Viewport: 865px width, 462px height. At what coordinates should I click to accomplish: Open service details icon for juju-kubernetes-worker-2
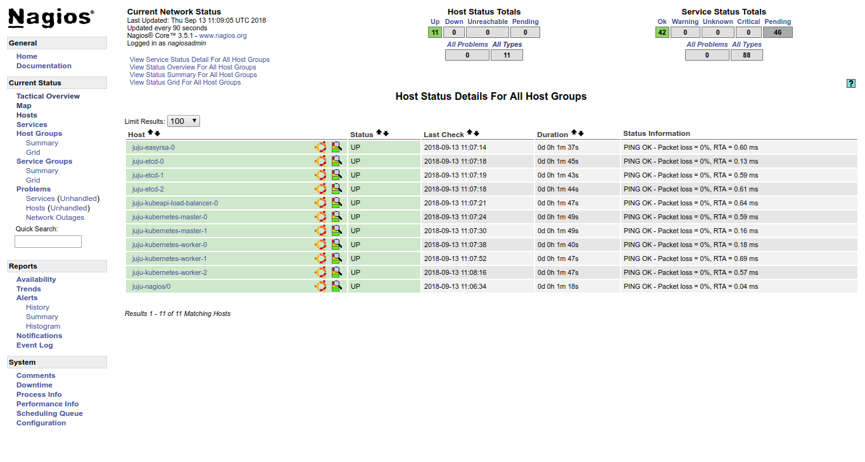point(337,272)
